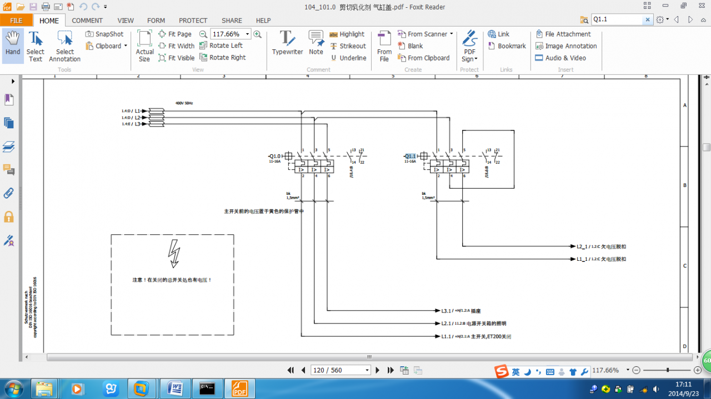Viewport: 711px width, 399px height.
Task: Click the SnapShot tool
Action: (104, 34)
